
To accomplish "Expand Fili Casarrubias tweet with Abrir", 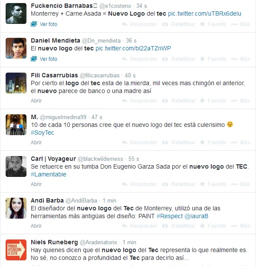I will [36, 100].
